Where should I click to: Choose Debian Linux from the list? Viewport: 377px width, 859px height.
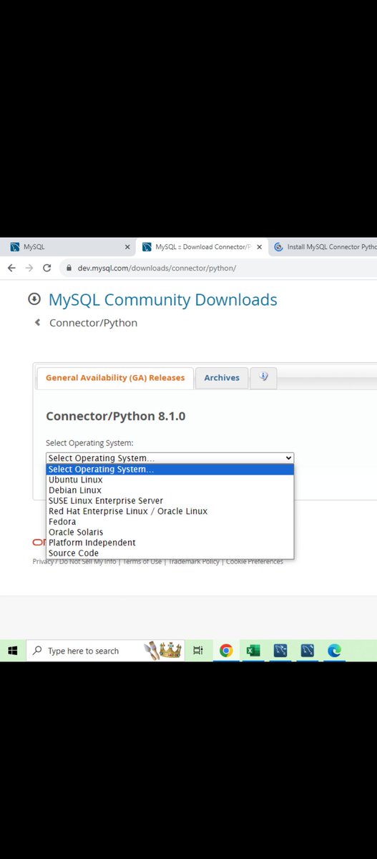170,490
